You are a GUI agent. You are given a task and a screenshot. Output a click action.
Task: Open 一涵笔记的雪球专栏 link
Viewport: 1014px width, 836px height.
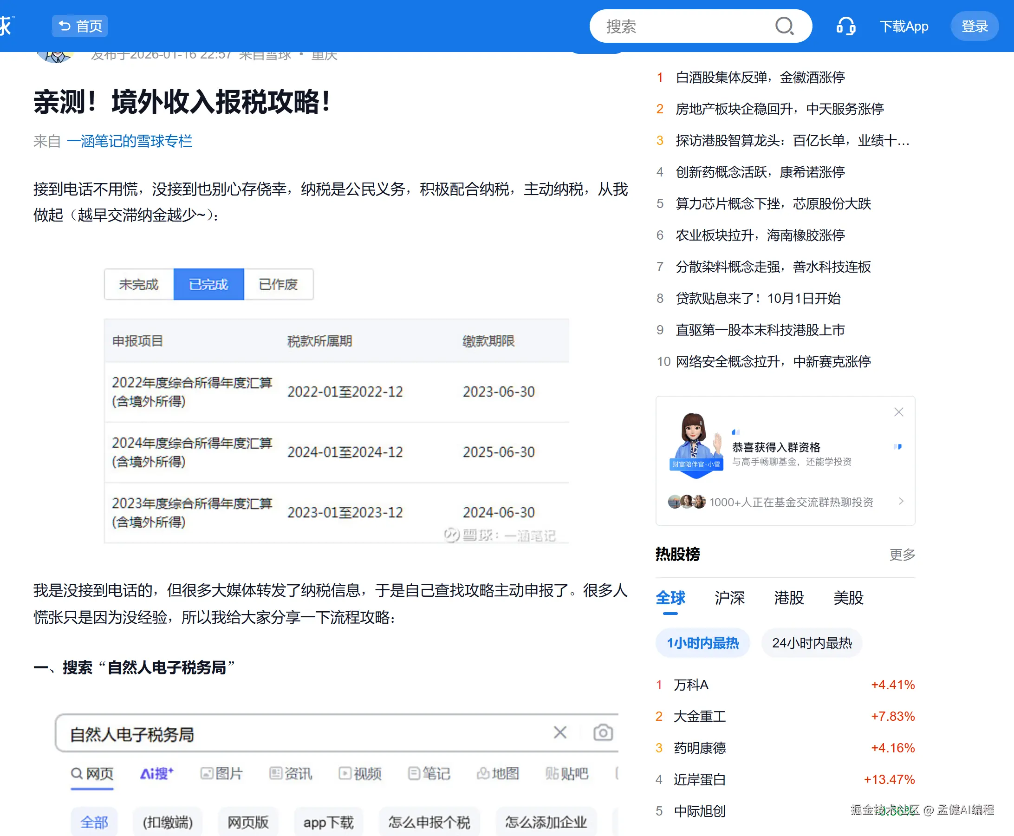(130, 141)
